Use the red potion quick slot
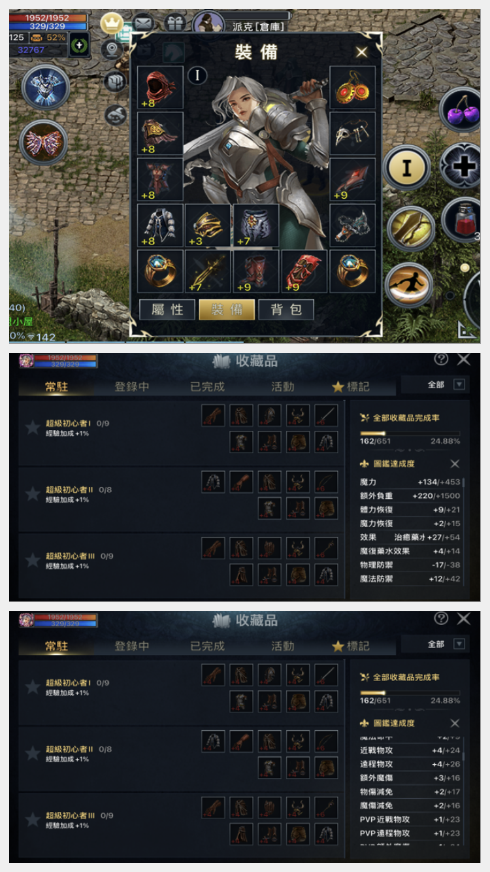This screenshot has width=490, height=872. [463, 220]
